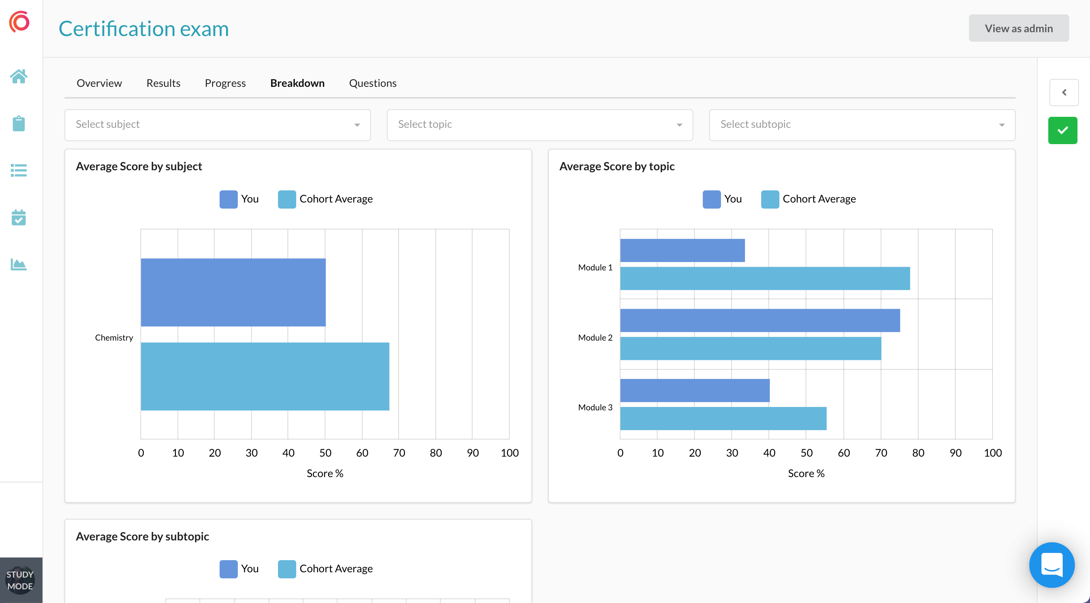Open the calendar check sidebar icon

[19, 218]
